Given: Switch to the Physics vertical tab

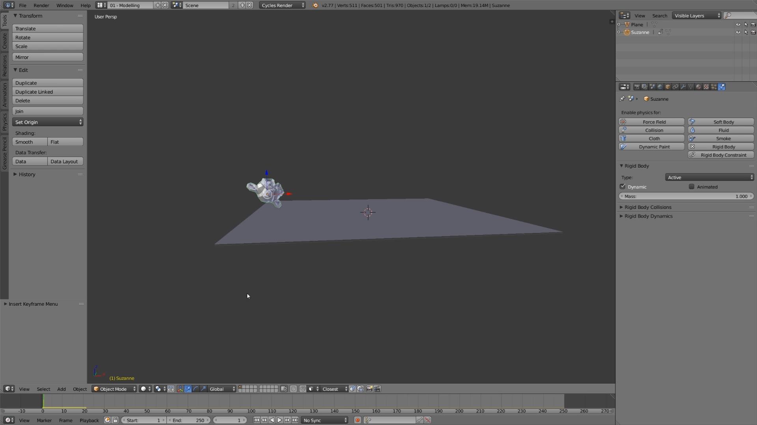Looking at the screenshot, I should pos(4,122).
